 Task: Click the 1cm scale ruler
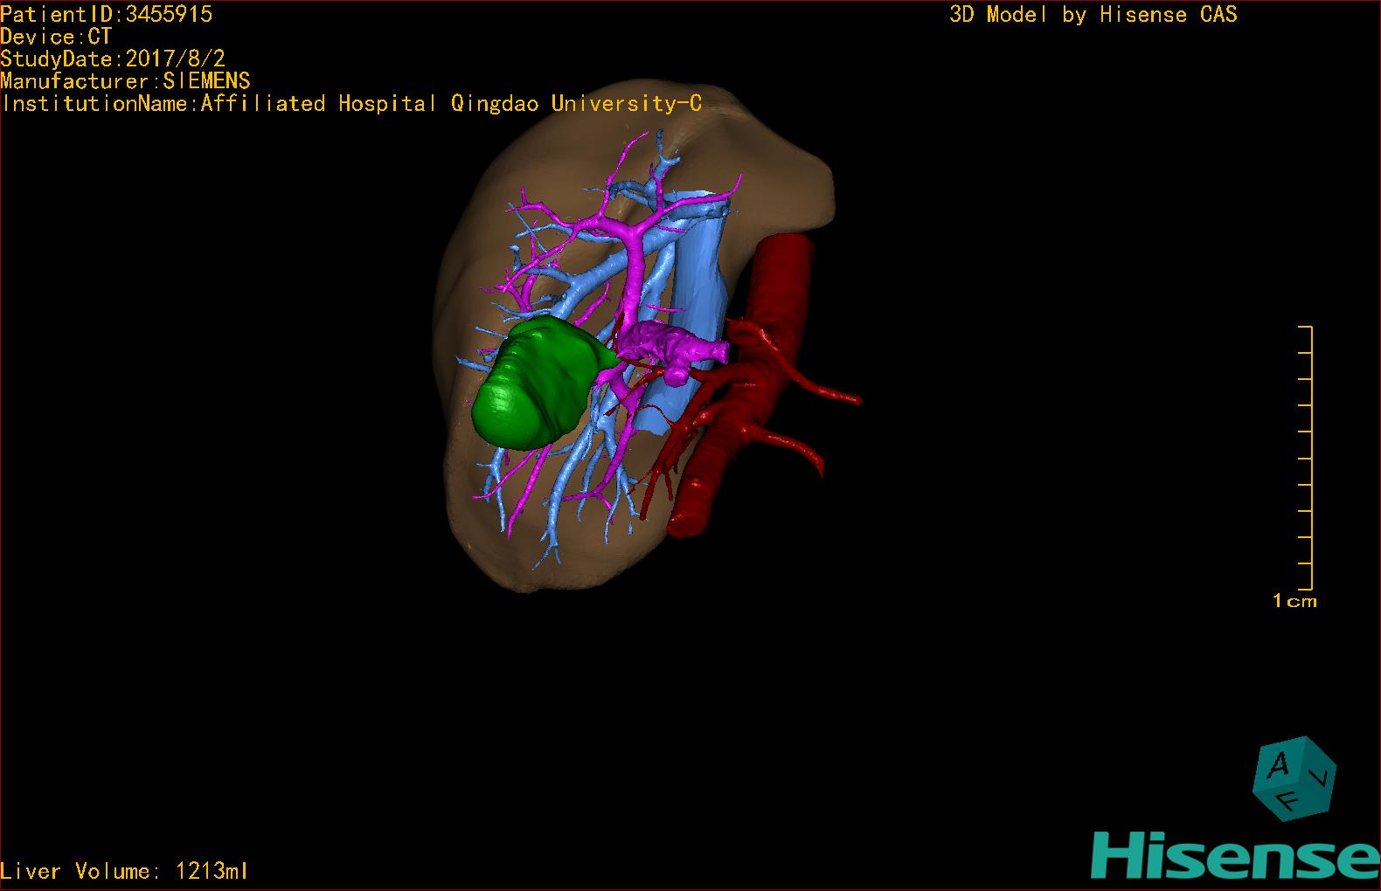click(x=1306, y=458)
